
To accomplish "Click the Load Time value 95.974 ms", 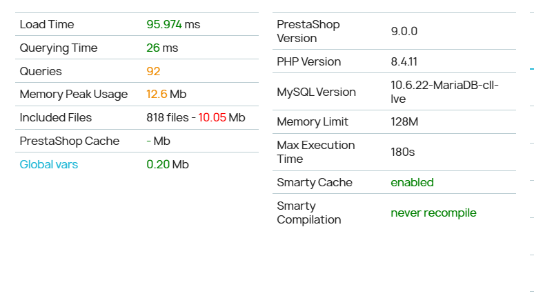I will tap(173, 25).
